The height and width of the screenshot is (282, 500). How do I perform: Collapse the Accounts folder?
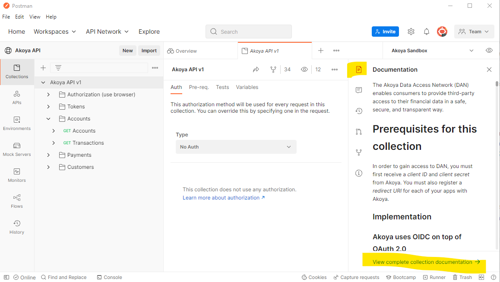click(48, 119)
